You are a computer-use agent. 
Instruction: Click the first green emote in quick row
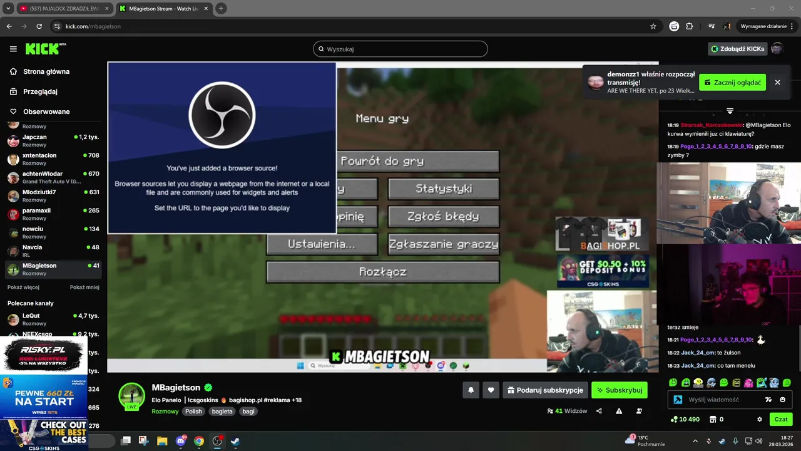click(673, 383)
